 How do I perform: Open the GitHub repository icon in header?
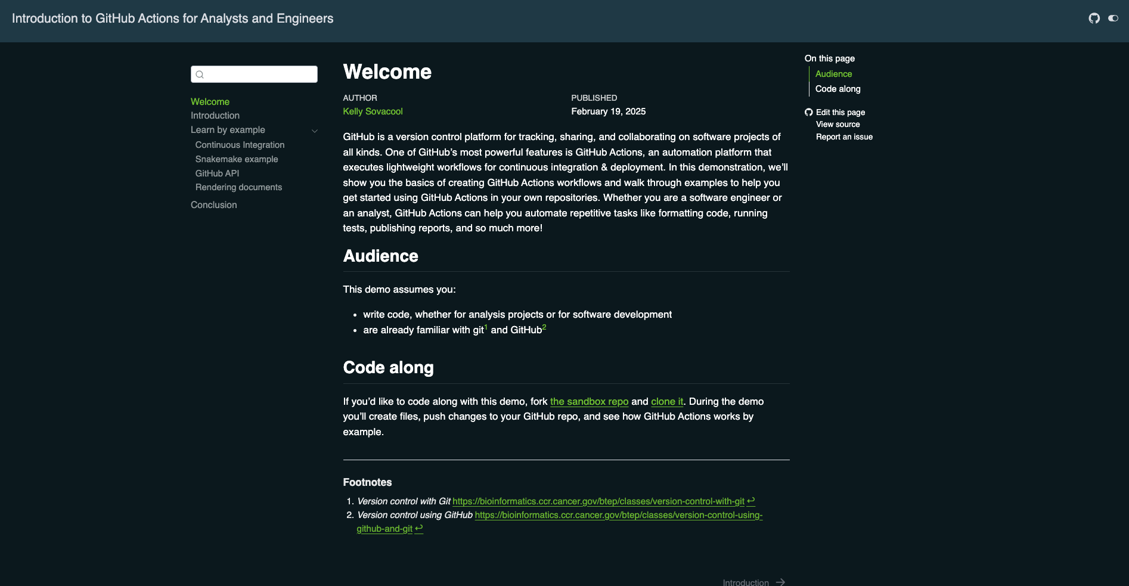1094,18
